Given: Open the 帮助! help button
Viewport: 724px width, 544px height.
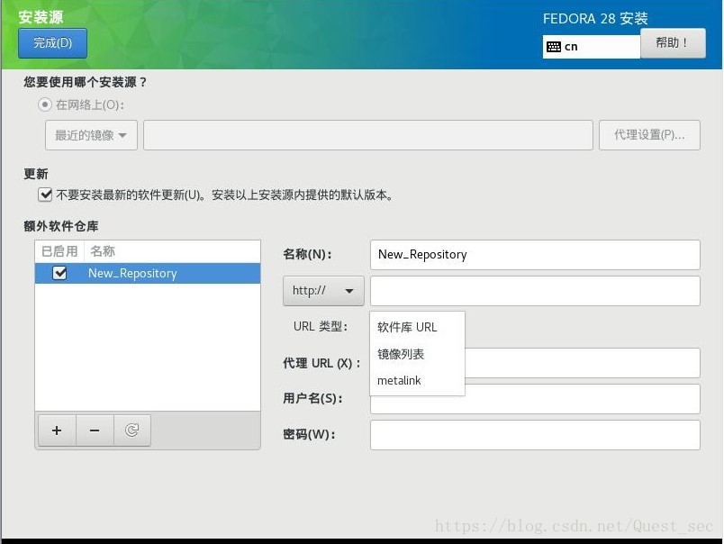Looking at the screenshot, I should coord(673,43).
